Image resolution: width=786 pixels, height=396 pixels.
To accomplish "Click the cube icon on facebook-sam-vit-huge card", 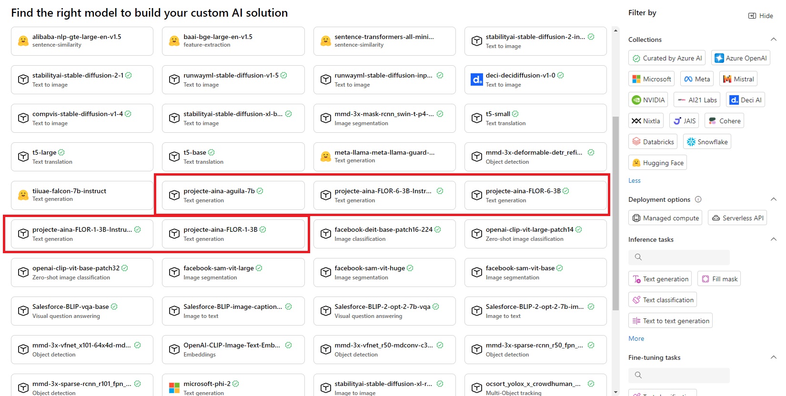I will [326, 272].
